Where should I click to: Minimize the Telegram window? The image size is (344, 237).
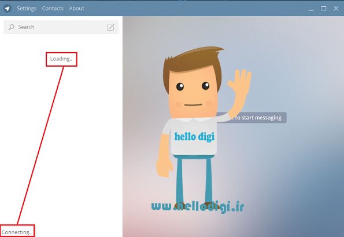coord(311,9)
